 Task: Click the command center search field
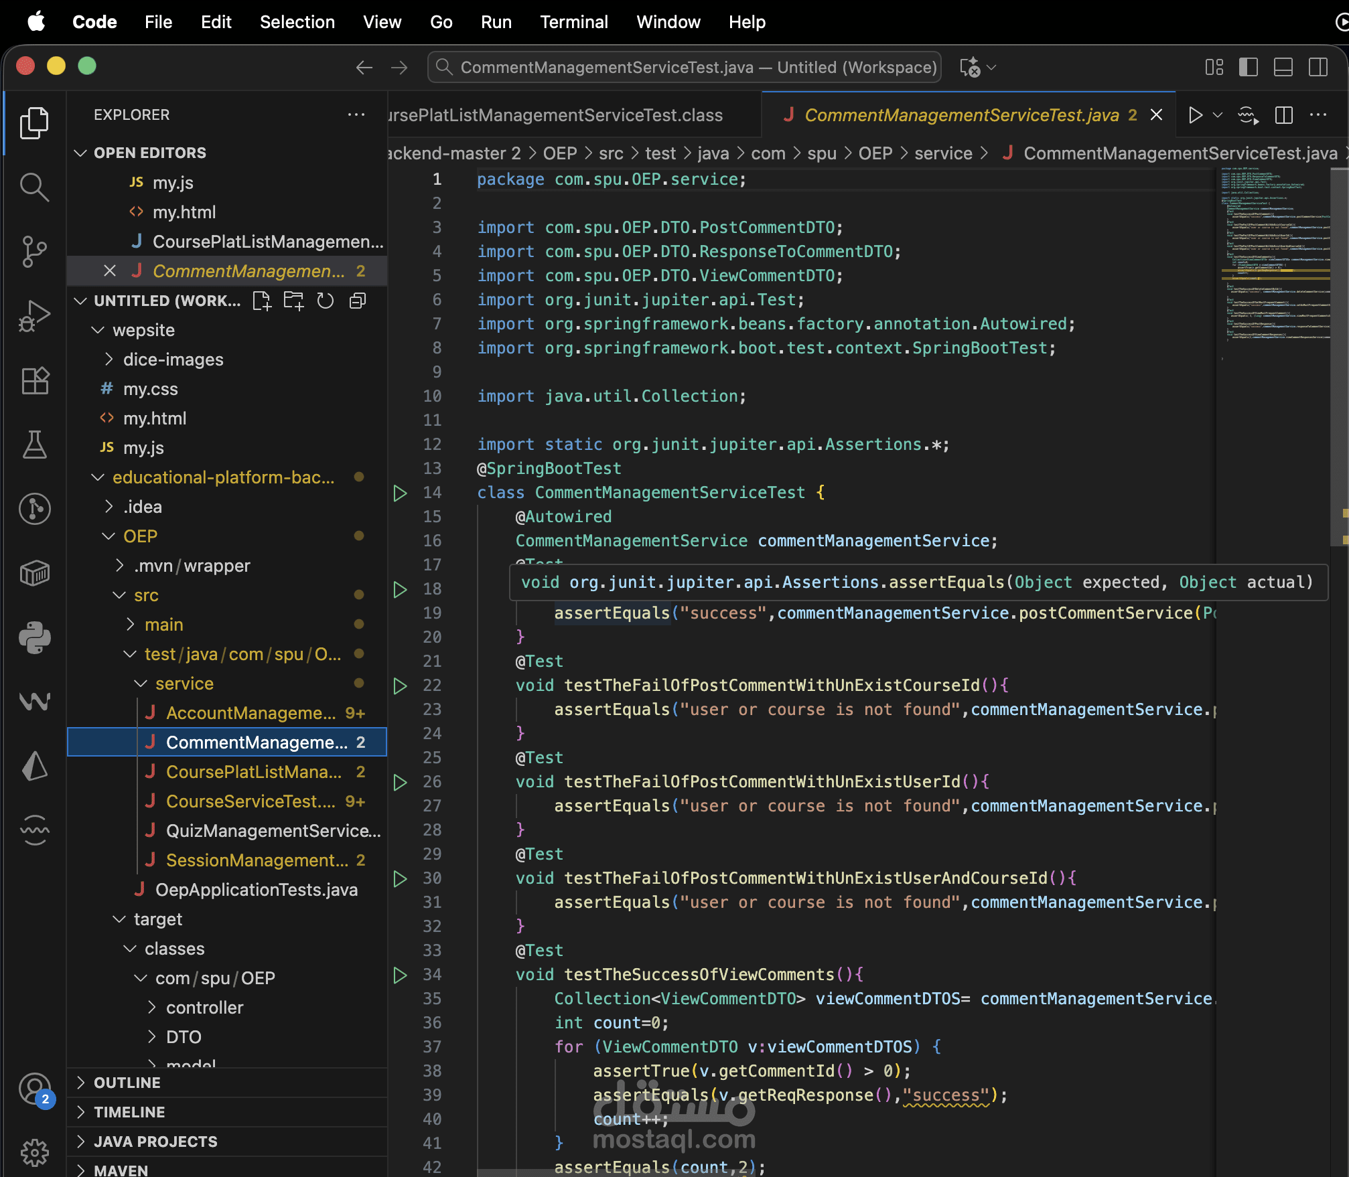click(x=685, y=67)
